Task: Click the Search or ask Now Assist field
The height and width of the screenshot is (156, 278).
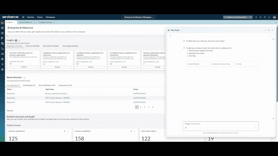Action: (x=236, y=17)
